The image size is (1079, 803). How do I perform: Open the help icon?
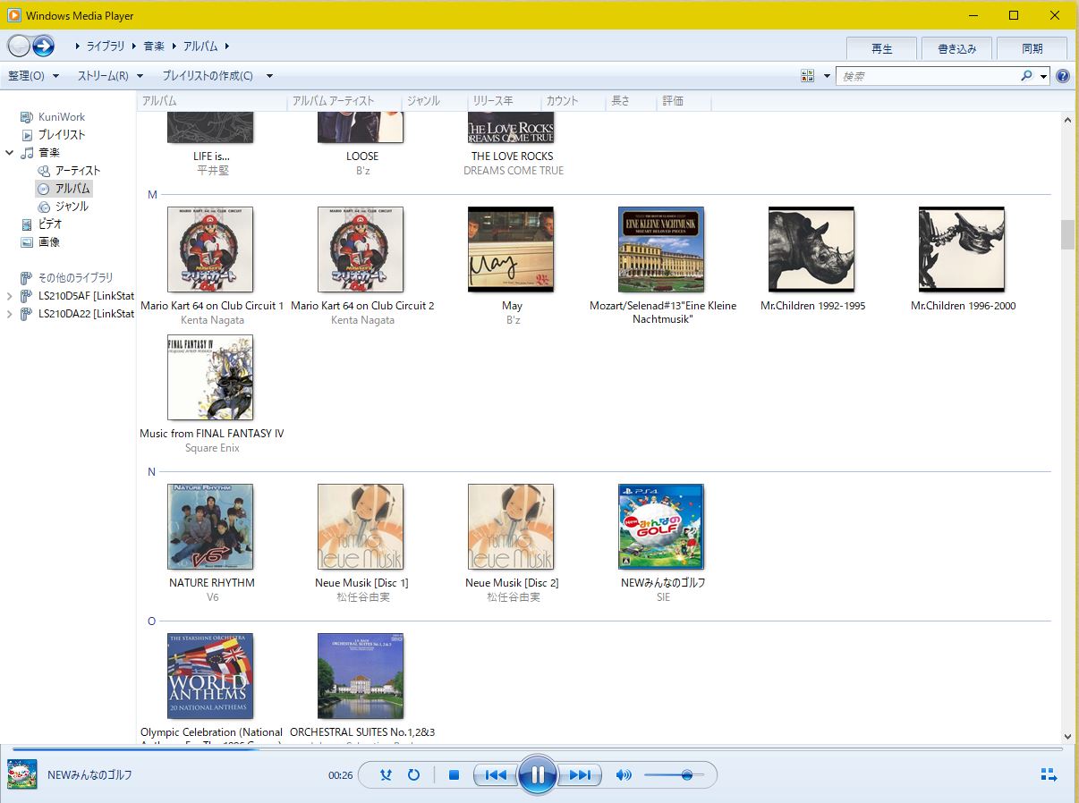[x=1063, y=76]
